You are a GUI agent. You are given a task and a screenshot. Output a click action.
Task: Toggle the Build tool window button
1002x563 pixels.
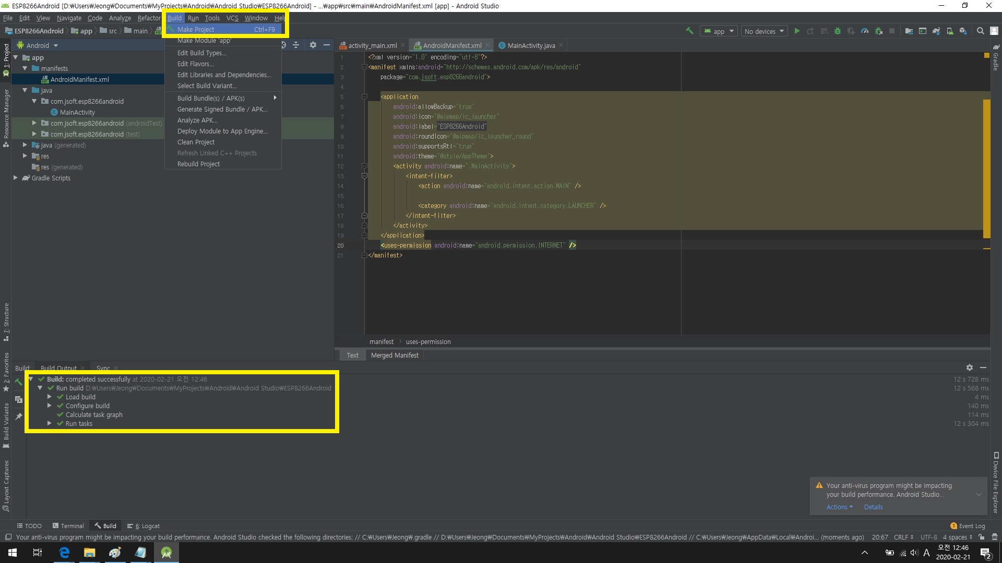coord(105,526)
